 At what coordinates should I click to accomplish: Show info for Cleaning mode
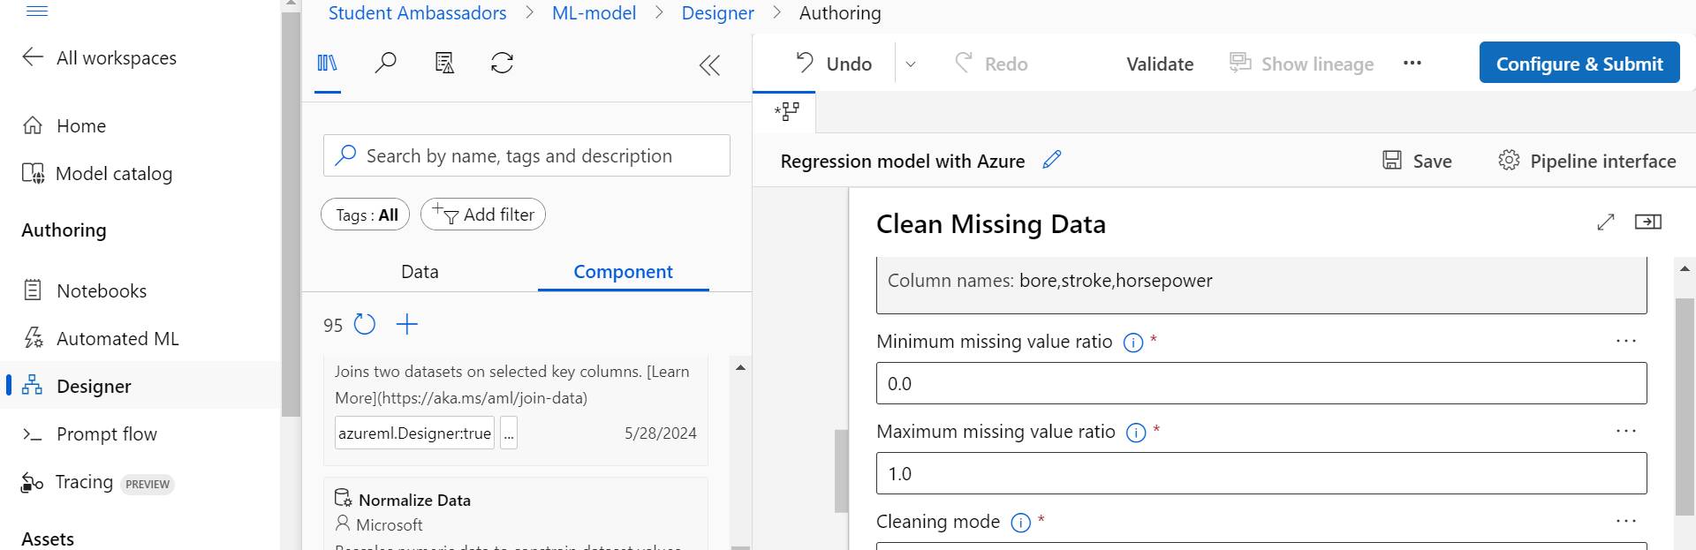pos(1020,523)
